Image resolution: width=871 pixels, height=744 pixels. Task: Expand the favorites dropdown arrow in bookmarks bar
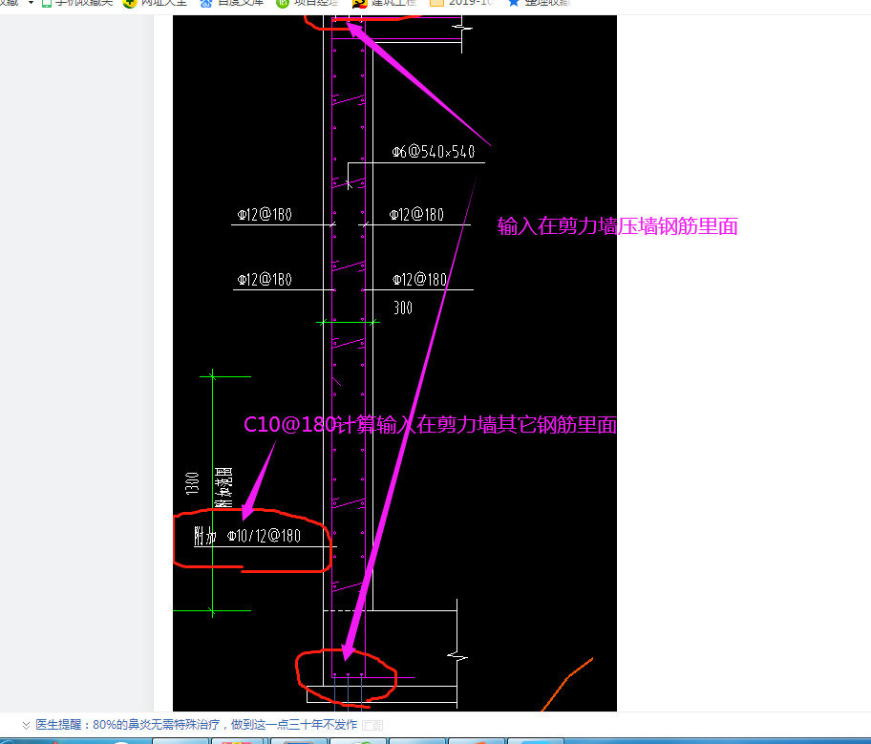coord(31,3)
